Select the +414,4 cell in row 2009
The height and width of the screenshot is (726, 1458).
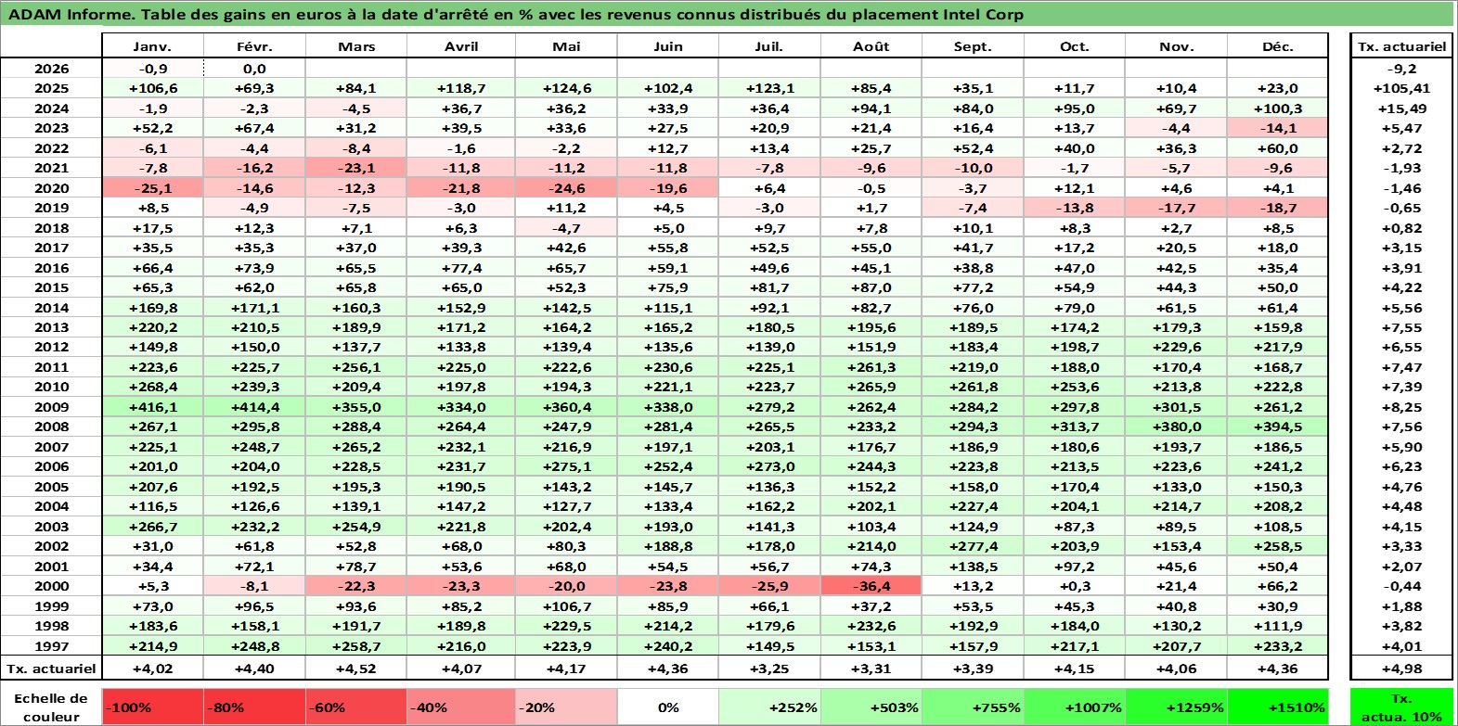click(x=254, y=407)
